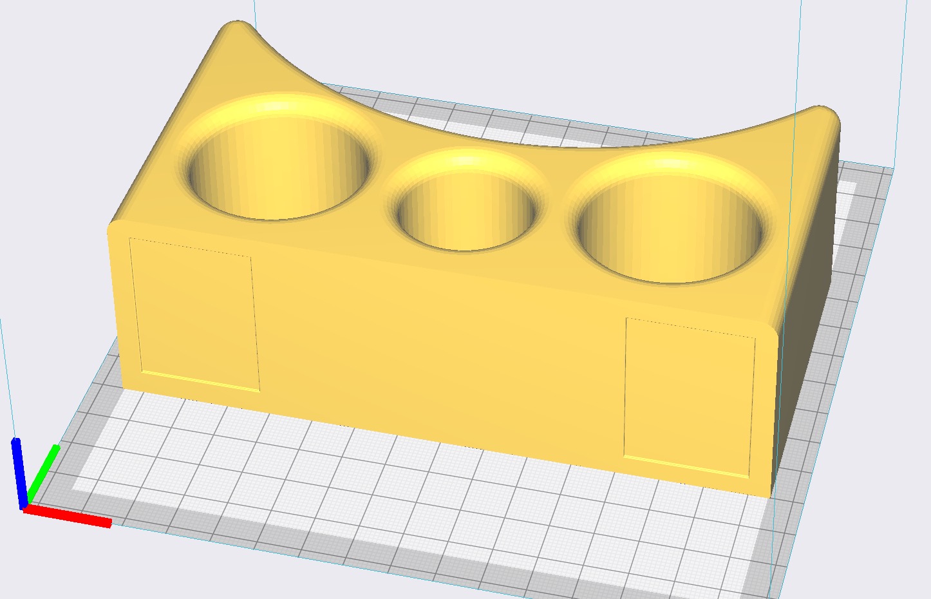Click the left rectangular inset on front face
The height and width of the screenshot is (599, 931).
pyautogui.click(x=194, y=314)
